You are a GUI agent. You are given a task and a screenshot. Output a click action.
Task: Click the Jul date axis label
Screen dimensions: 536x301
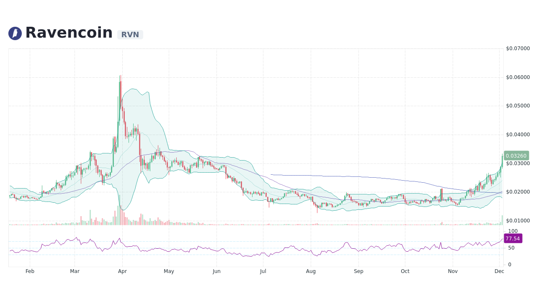263,271
